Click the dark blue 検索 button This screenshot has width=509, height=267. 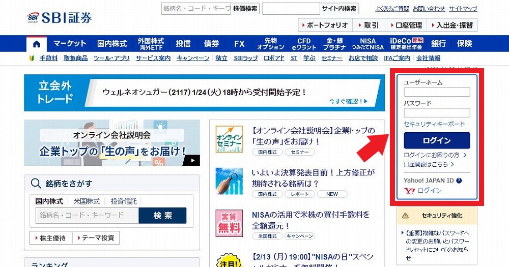[163, 216]
